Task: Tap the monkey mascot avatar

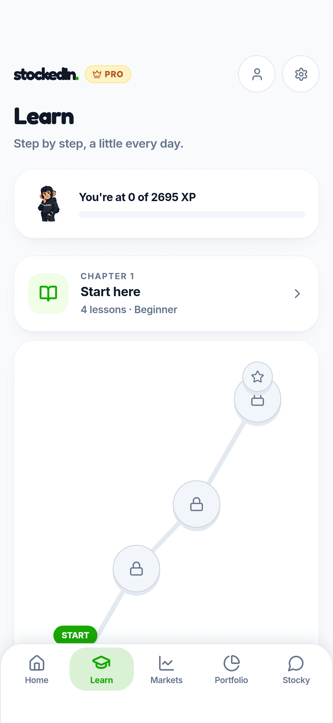Action: pyautogui.click(x=49, y=204)
